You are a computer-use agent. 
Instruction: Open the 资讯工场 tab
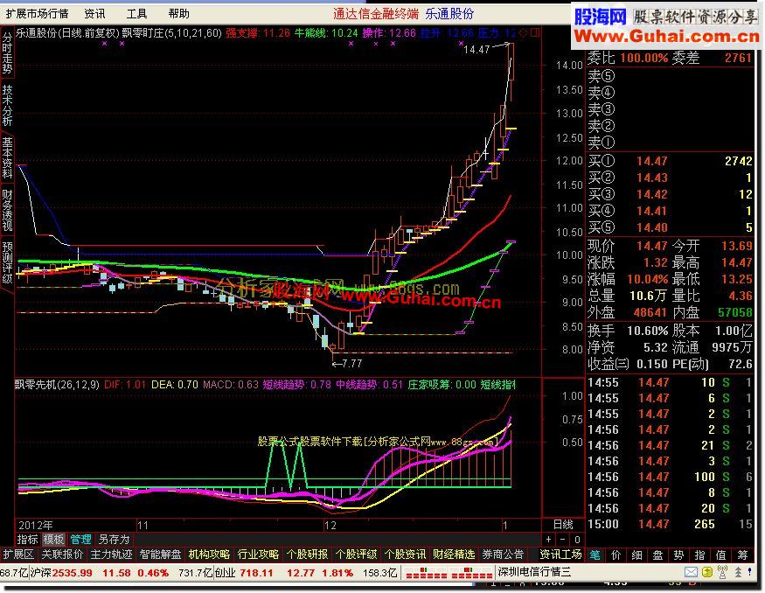[561, 555]
